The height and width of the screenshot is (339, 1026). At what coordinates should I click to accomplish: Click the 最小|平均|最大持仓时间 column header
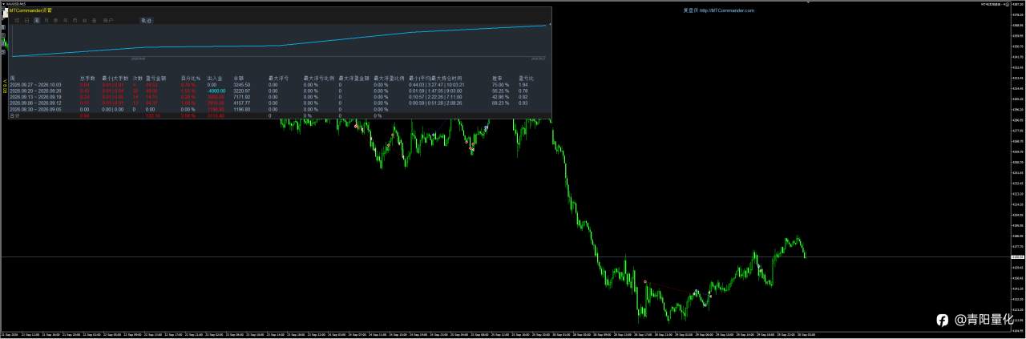coord(435,79)
